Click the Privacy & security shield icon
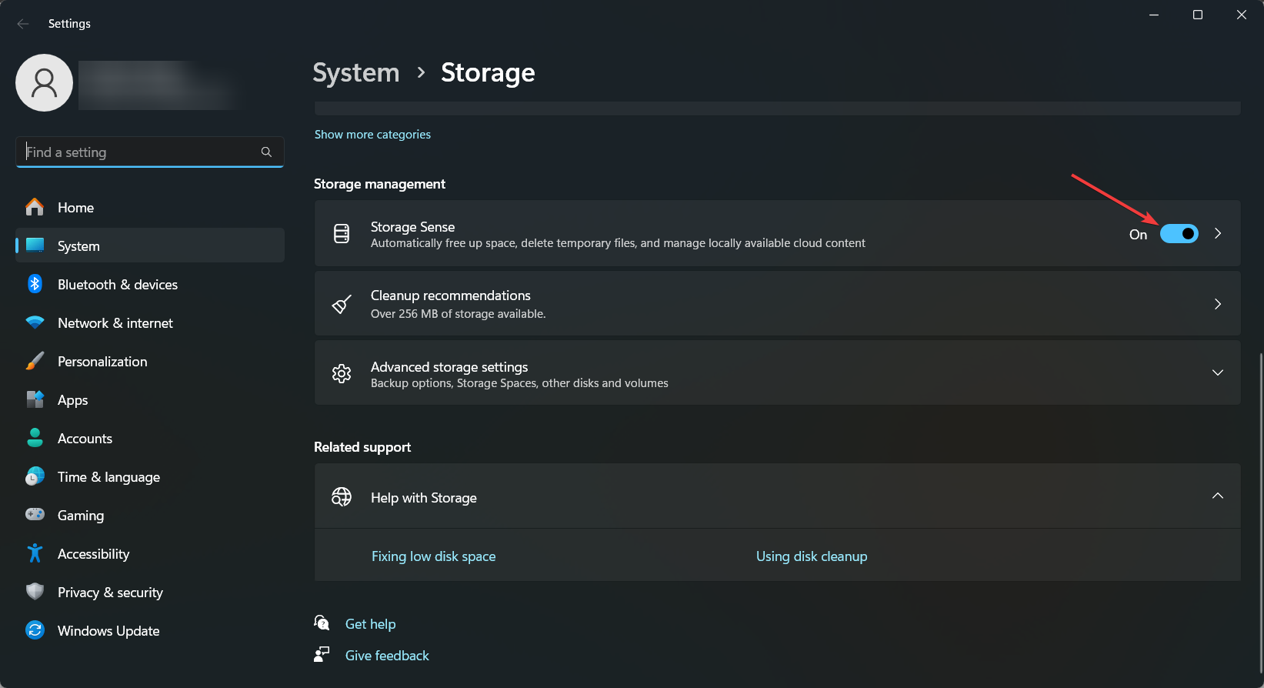Screen dimensions: 1264x688 pyautogui.click(x=35, y=592)
